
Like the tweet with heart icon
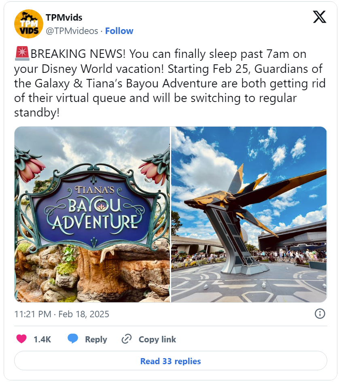(21, 339)
